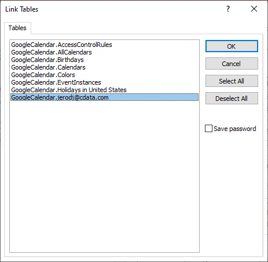Image resolution: width=268 pixels, height=262 pixels.
Task: Deselect the highlighted jerodj@cdata.com table
Action: tap(104, 97)
